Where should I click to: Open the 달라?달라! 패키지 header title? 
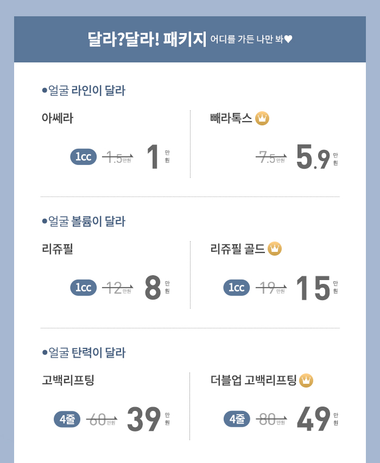click(147, 39)
